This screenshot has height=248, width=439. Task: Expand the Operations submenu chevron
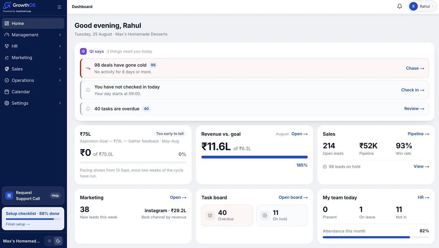(60, 81)
